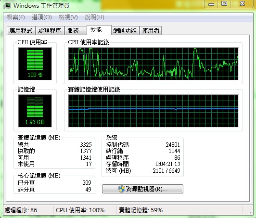Click the CPU 使用率 100% gauge

[35, 64]
